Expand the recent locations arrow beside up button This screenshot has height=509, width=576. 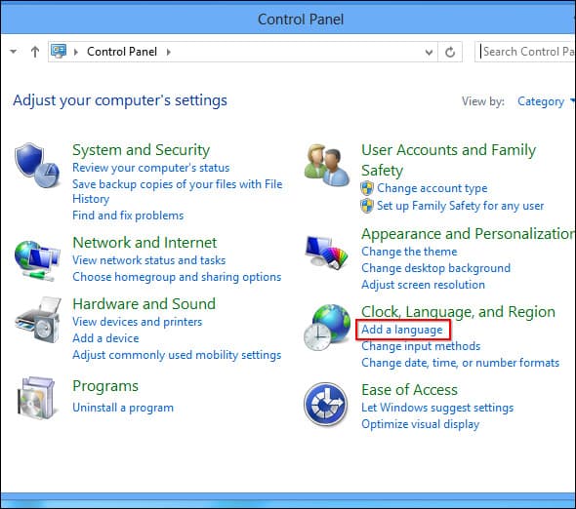14,52
